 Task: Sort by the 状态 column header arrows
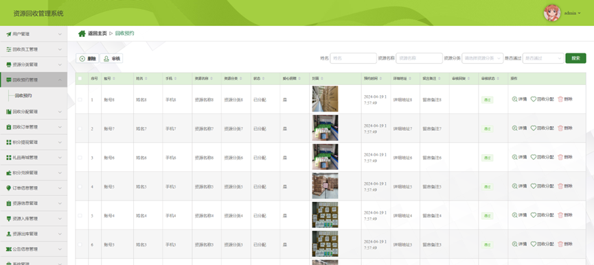point(263,79)
